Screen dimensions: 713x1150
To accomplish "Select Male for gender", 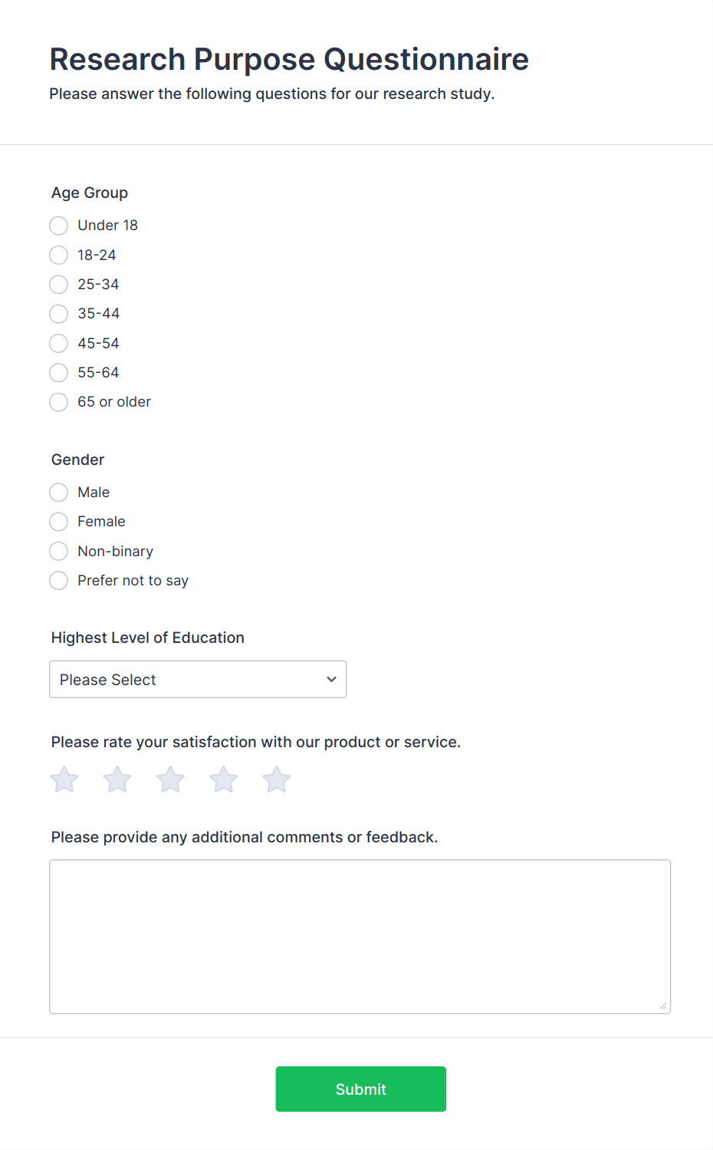I will click(58, 492).
